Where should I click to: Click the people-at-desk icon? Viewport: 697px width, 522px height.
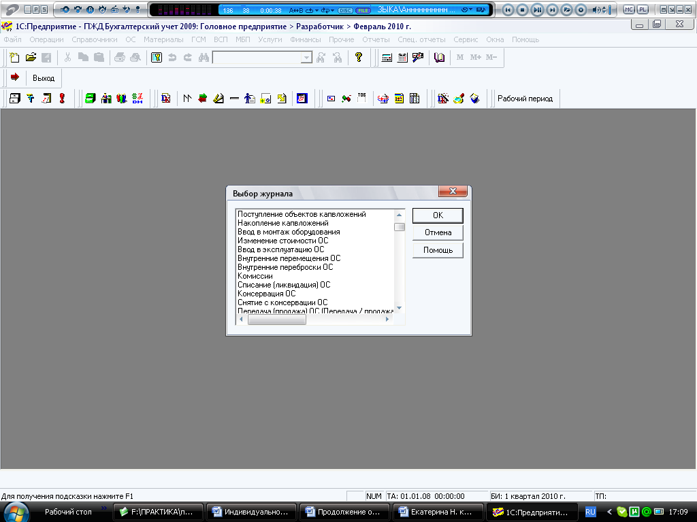[106, 98]
